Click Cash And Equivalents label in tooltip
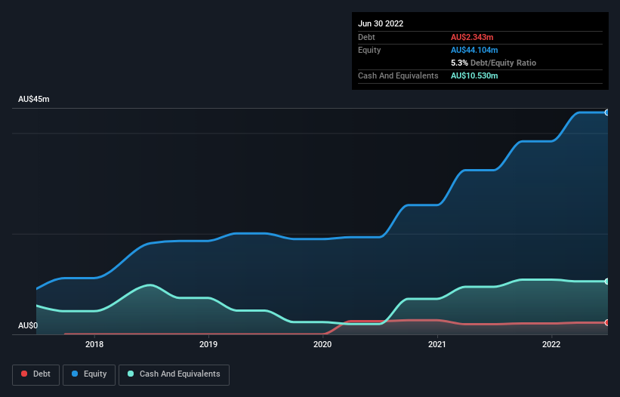The height and width of the screenshot is (397, 620). (x=398, y=75)
